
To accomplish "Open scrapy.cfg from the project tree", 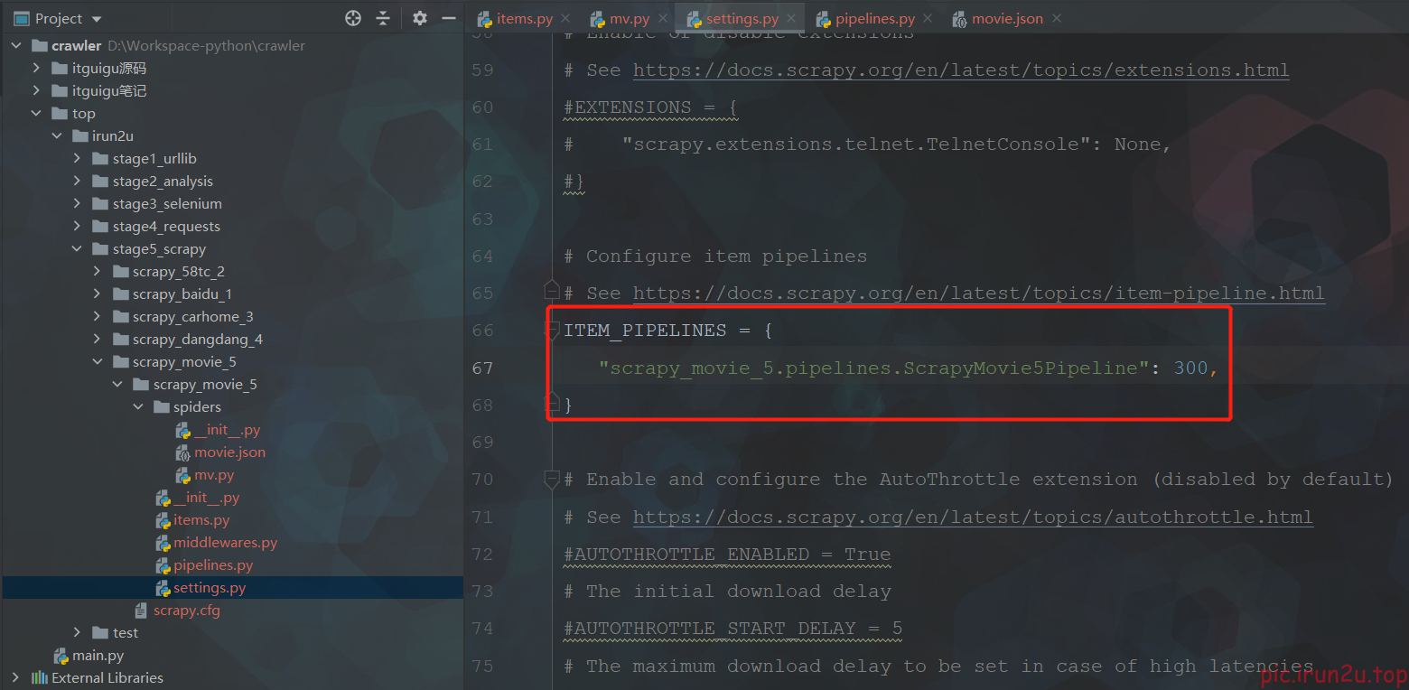I will coord(186,611).
